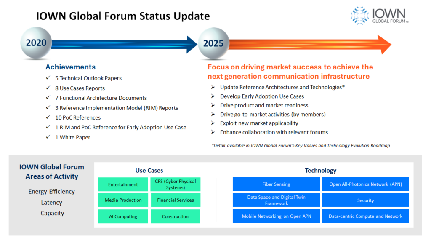This screenshot has height=243, width=431.
Task: Click Data-centric Compute and Network box
Action: (x=365, y=216)
